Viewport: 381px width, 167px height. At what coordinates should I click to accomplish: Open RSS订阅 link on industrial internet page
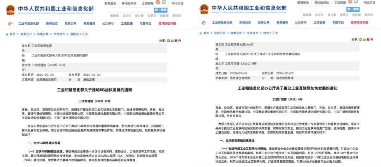370,2
